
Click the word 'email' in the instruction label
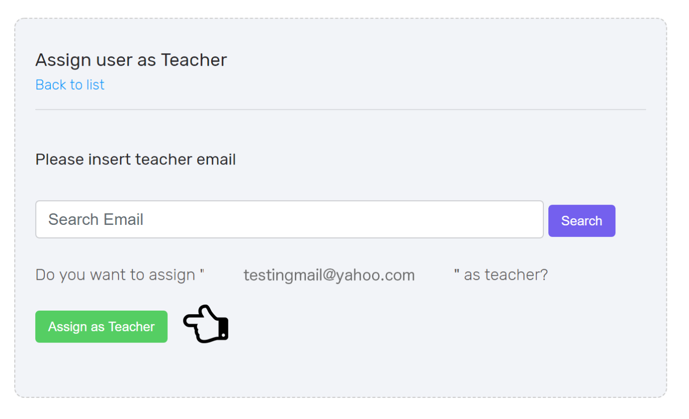click(x=216, y=159)
